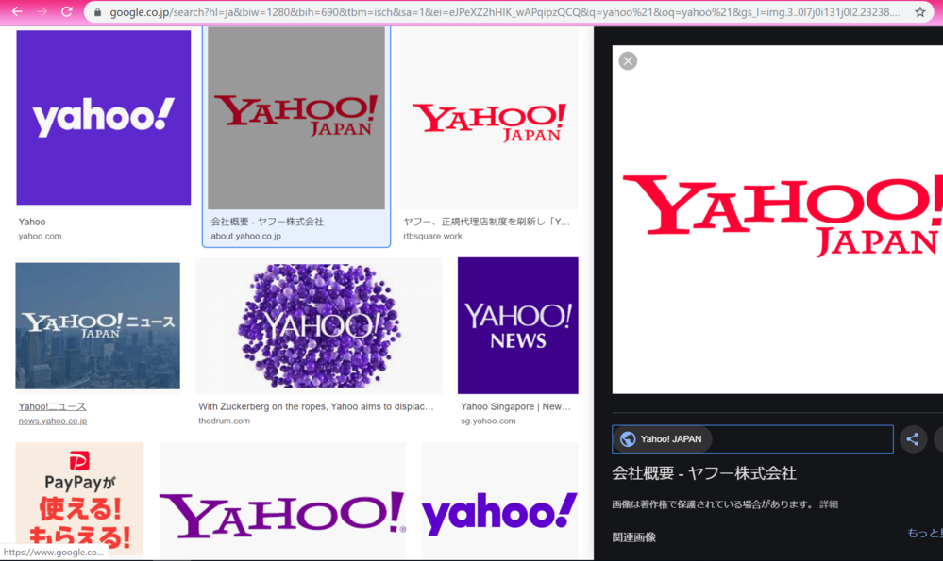Click the large Yahoo! JAPAN preview image
Viewport: 943px width, 561px height.
coord(777,219)
